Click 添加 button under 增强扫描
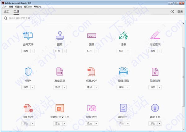Viewport: 186px width, 132px height. pos(121,87)
